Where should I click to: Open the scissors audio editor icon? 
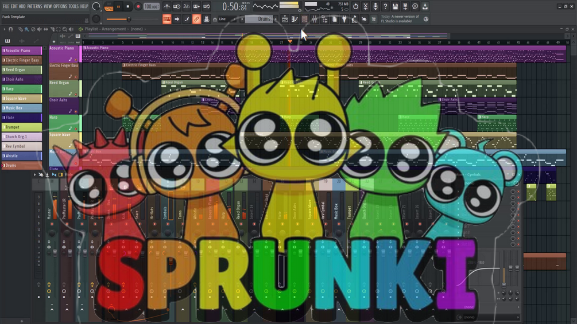[365, 7]
